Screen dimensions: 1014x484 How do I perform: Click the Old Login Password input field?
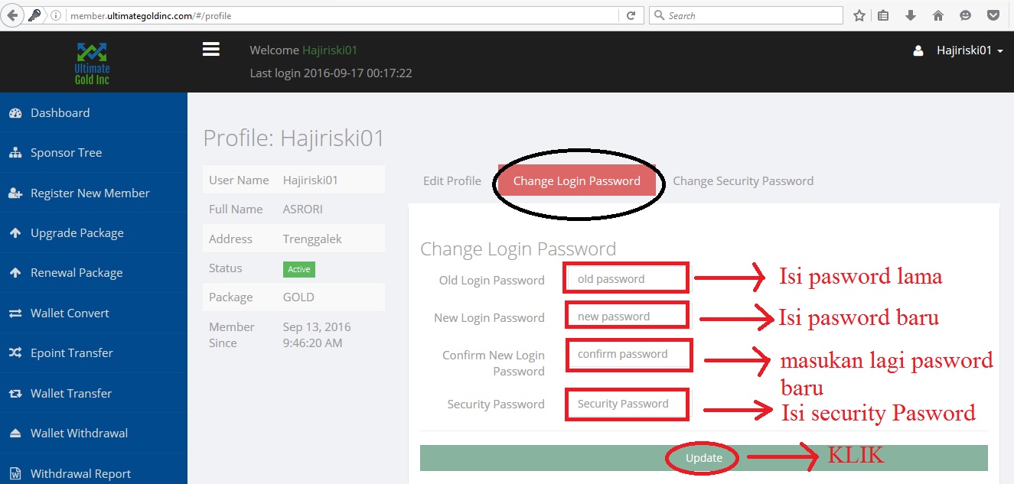(x=626, y=278)
